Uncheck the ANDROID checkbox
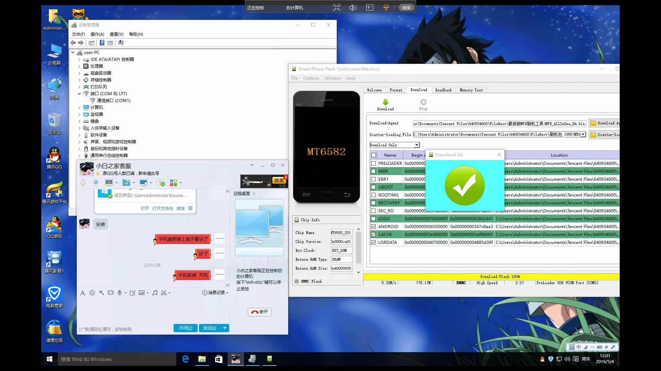The image size is (661, 371). point(373,227)
